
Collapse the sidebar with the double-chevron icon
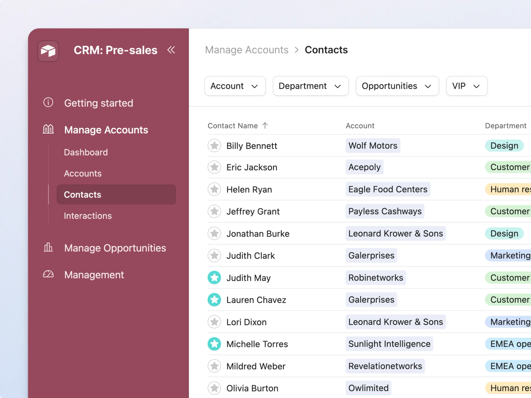click(171, 50)
